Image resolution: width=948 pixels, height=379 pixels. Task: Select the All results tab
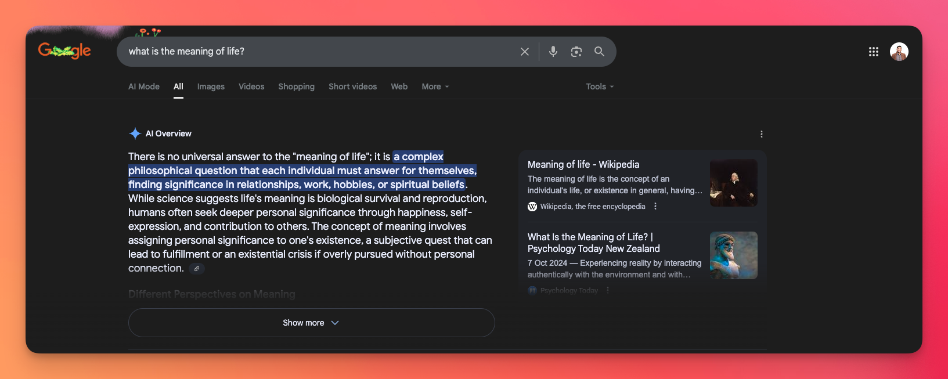[x=178, y=86]
